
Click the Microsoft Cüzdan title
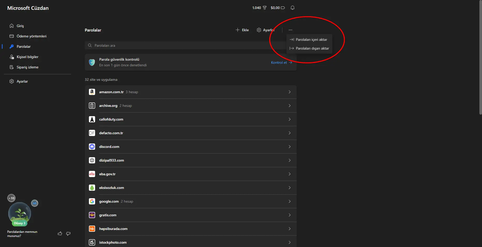pos(28,8)
